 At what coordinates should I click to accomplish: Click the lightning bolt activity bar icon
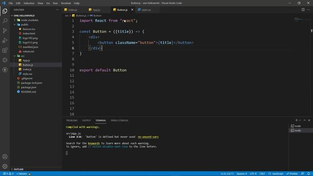5,69
